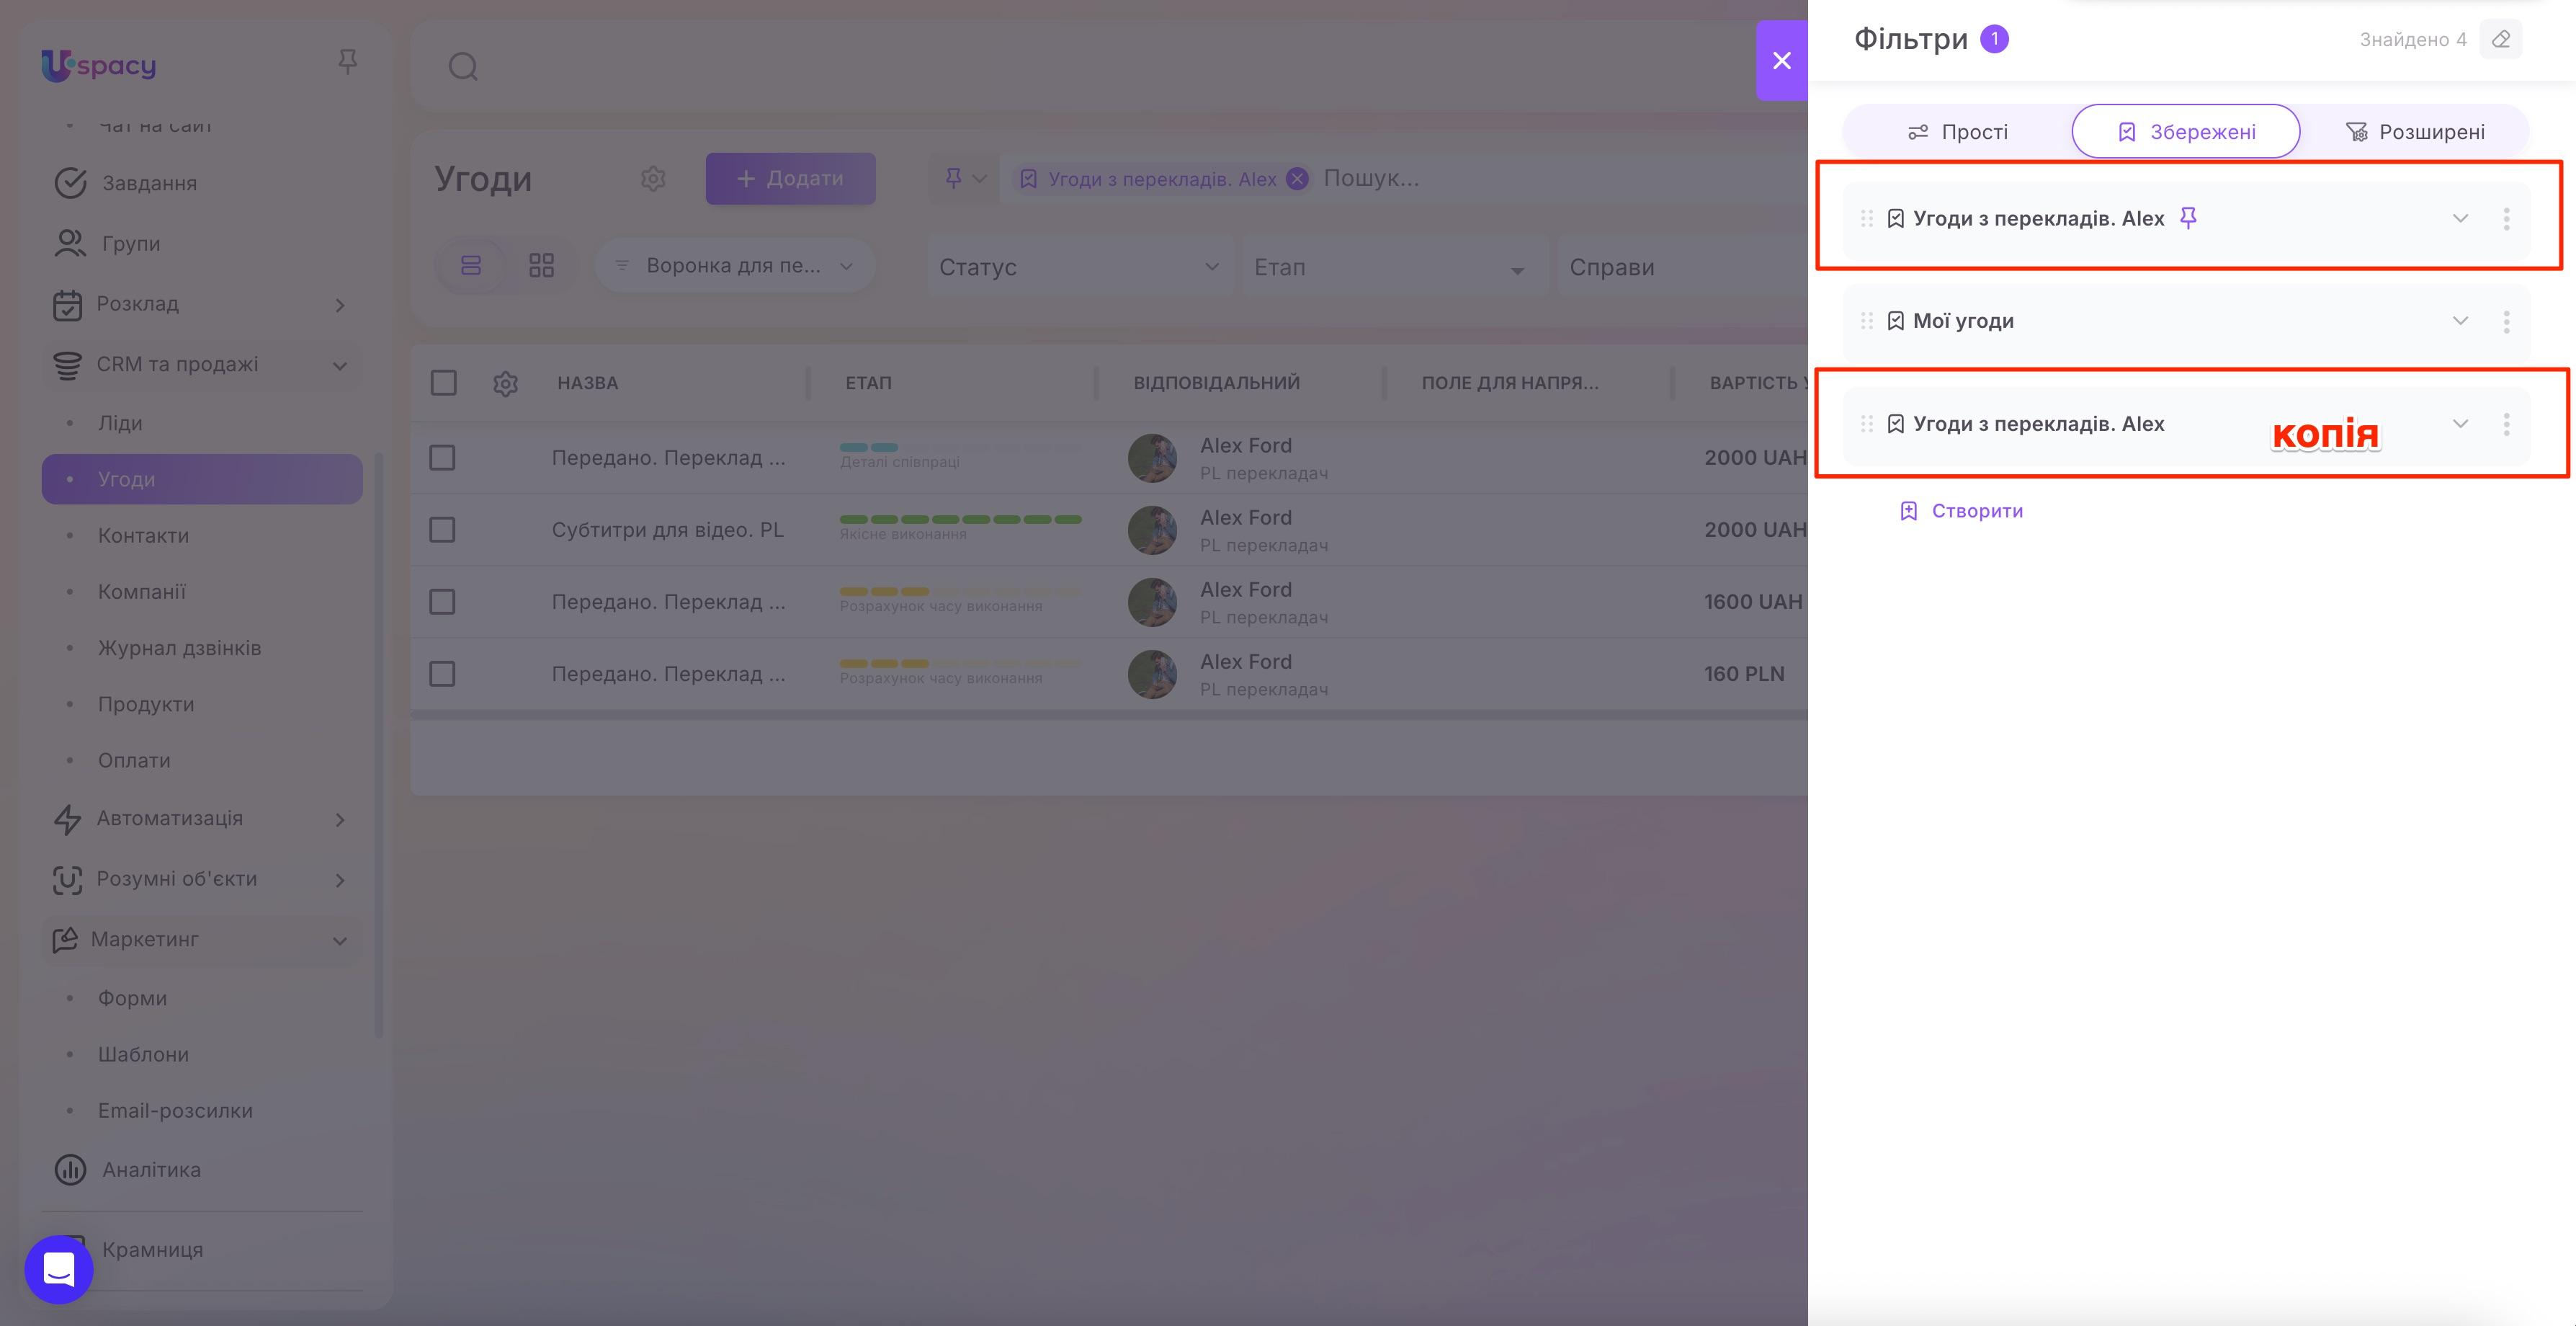This screenshot has height=1326, width=2576.
Task: Switch to the Прості filters tab
Action: pos(1957,132)
